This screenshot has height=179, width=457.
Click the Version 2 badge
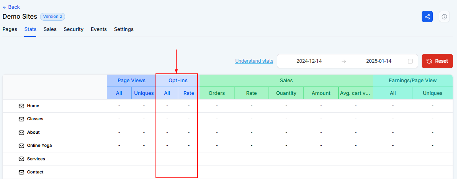pos(52,17)
